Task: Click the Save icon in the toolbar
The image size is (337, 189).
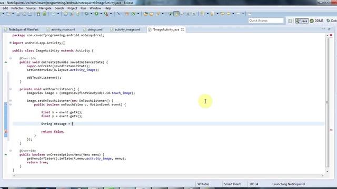Action: coord(18,14)
